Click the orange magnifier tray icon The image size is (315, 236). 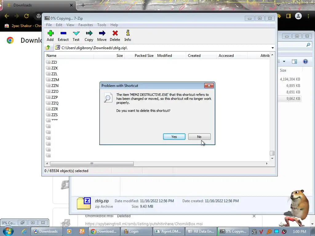(x=269, y=232)
